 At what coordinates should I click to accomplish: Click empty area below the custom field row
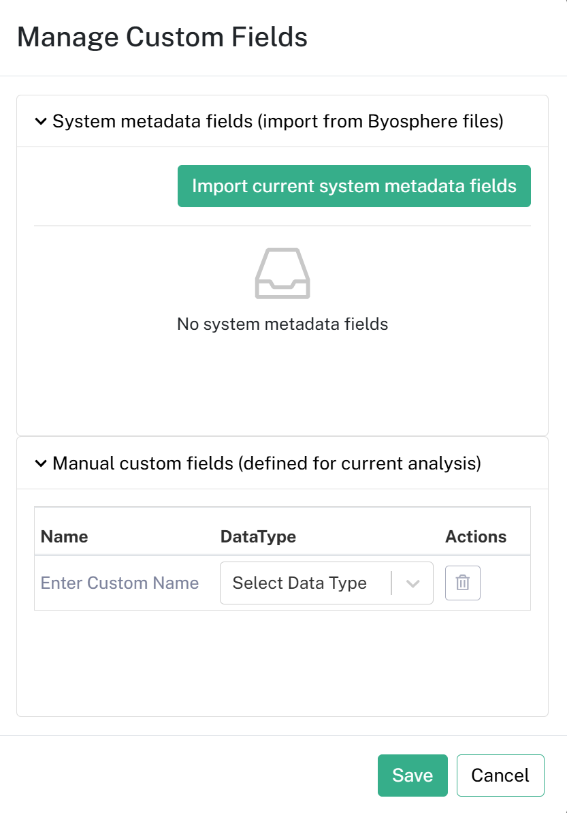282,662
